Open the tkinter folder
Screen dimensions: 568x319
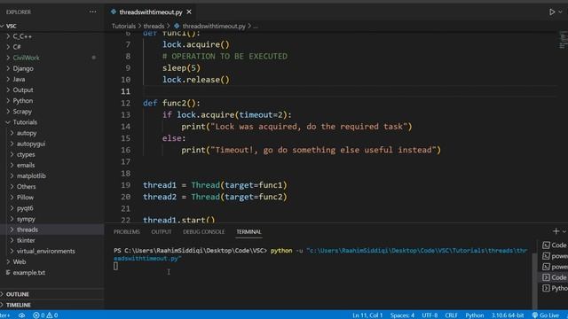click(x=26, y=240)
